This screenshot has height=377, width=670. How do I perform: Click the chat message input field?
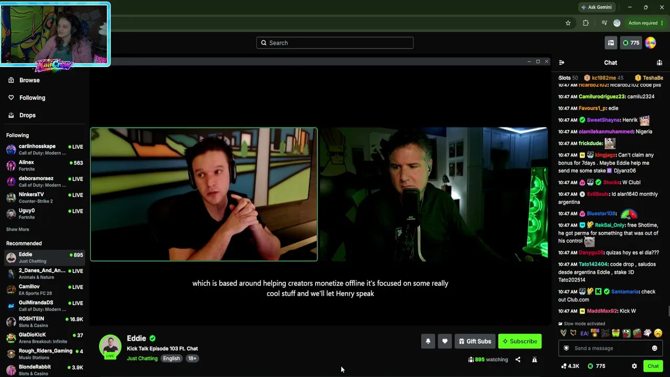click(x=610, y=348)
